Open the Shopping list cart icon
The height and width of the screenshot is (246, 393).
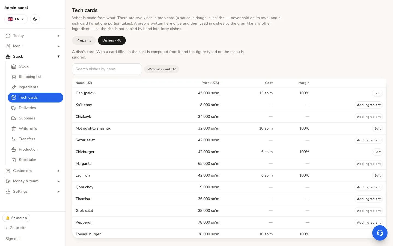14,77
